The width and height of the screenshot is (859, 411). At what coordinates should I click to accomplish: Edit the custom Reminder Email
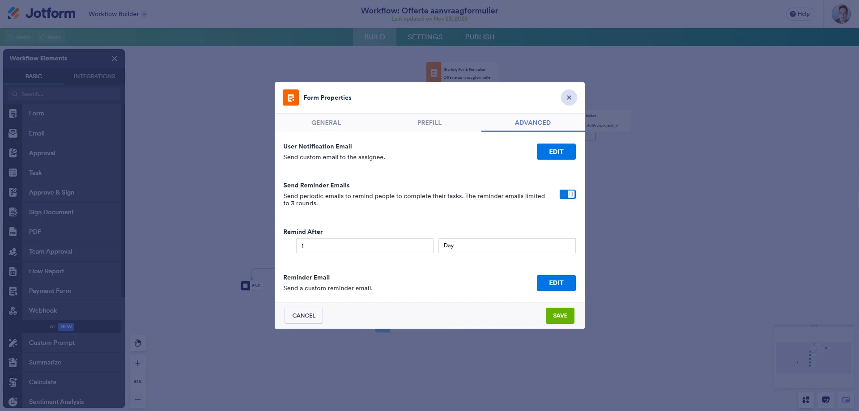point(556,283)
